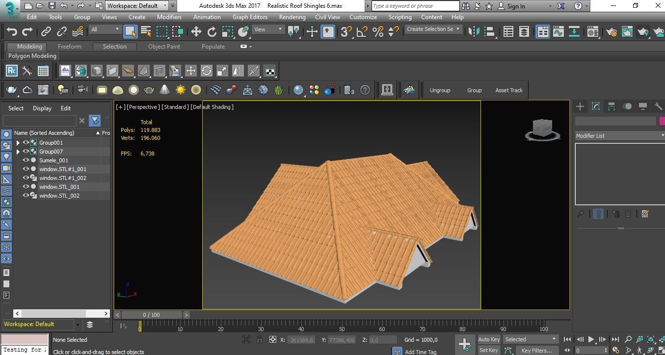Open the Curve Editor icon
The image size is (665, 355).
tap(559, 31)
